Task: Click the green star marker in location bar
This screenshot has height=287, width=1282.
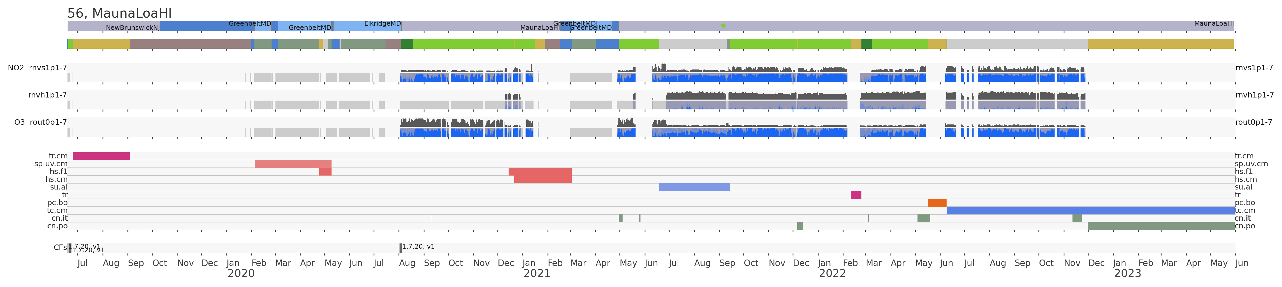Action: 723,25
